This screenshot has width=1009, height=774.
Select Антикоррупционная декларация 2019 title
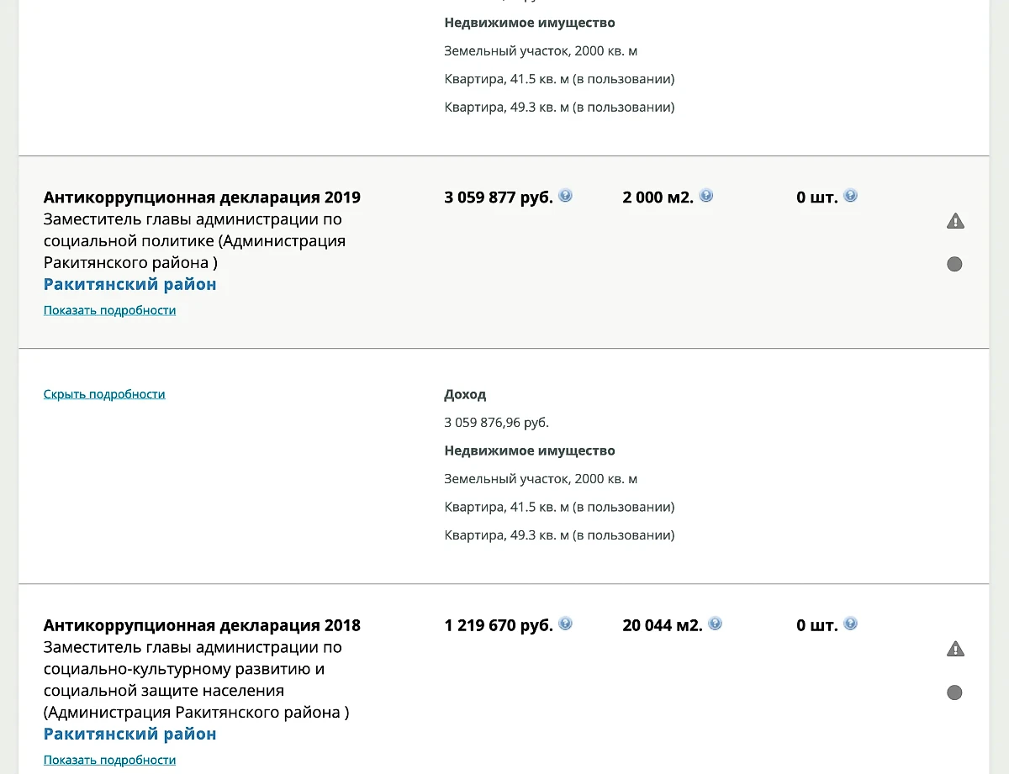tap(202, 197)
